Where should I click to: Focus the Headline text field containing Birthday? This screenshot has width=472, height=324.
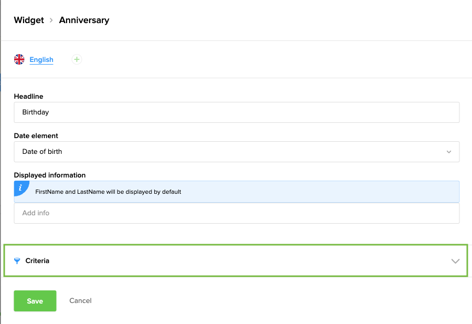click(x=236, y=112)
